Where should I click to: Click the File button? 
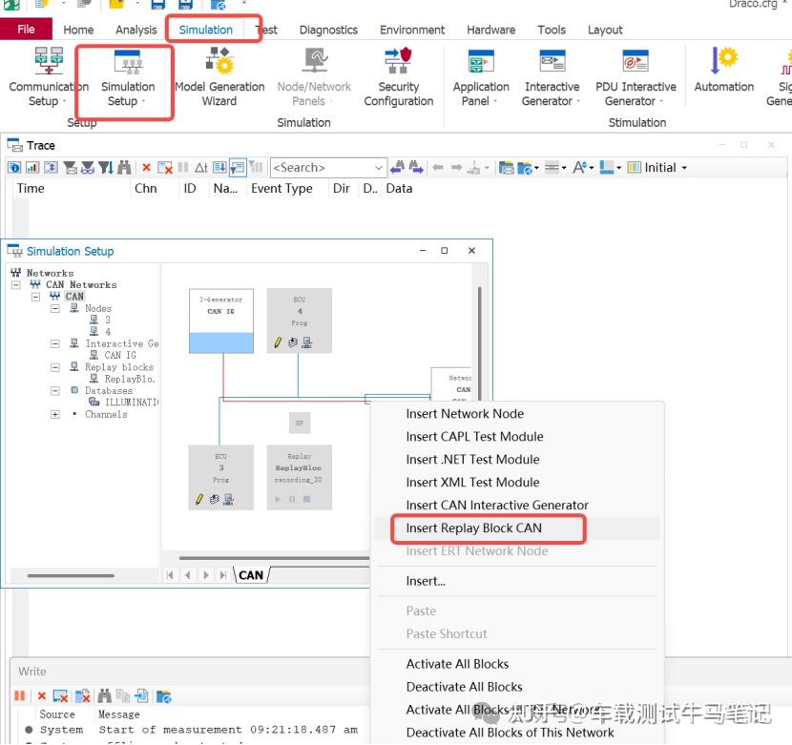point(26,30)
